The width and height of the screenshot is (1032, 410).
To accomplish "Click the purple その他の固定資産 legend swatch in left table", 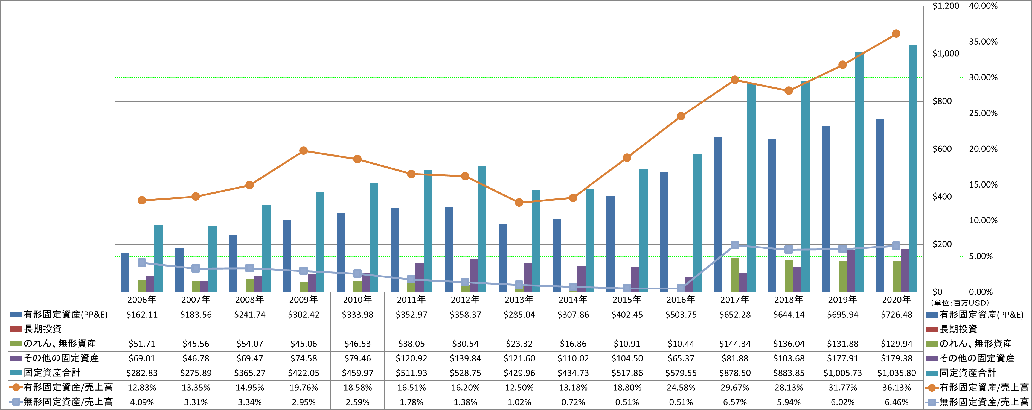I will [16, 358].
